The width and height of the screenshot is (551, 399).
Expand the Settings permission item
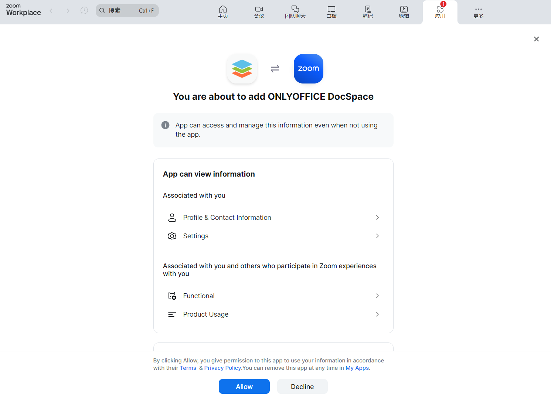tap(377, 236)
